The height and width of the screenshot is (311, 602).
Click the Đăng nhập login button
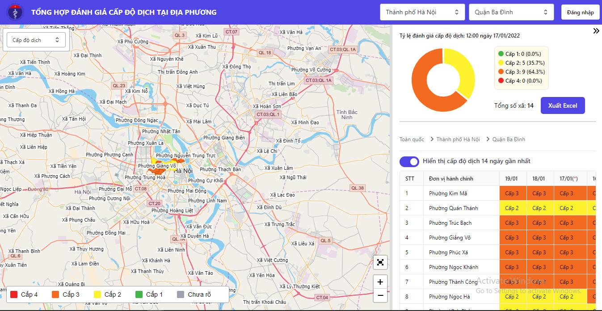pos(580,12)
